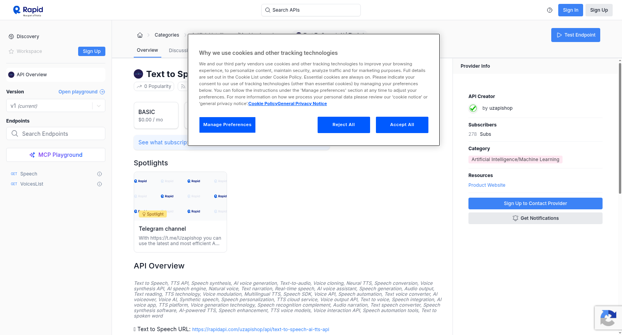Focus the Search Endpoints field
The height and width of the screenshot is (335, 622).
pos(56,133)
